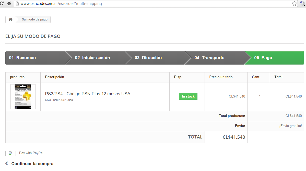Click the In stock badge
Screen dimensions: 306x171
click(188, 96)
